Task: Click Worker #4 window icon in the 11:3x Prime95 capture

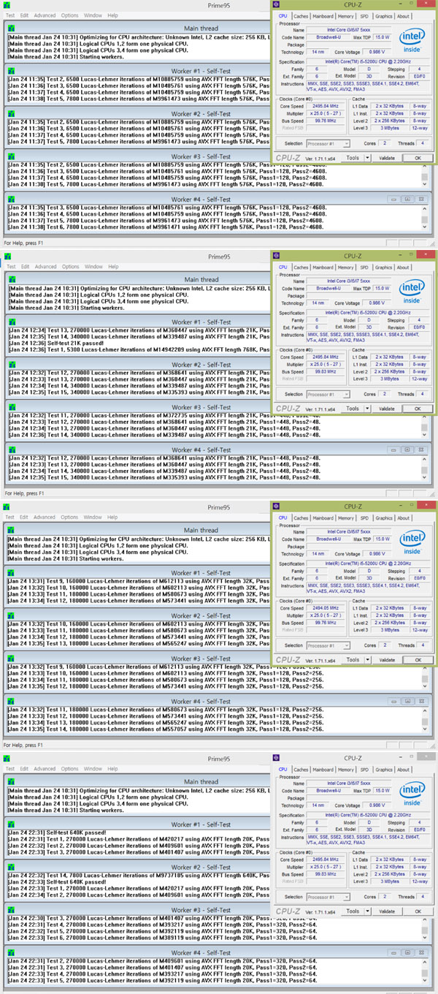Action: [x=10, y=200]
